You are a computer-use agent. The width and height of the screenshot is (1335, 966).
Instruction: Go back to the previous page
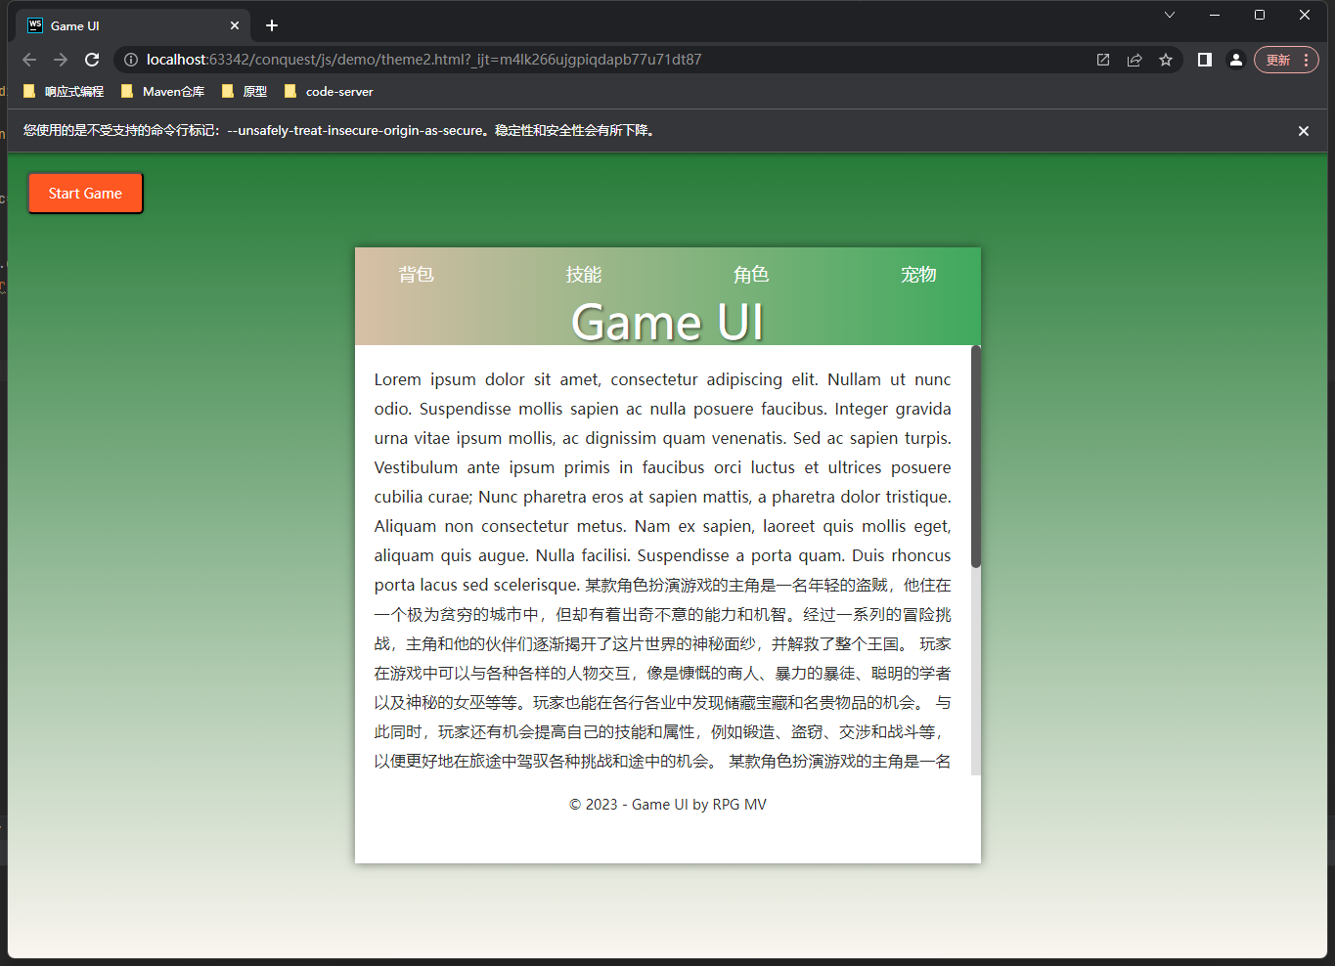(29, 60)
